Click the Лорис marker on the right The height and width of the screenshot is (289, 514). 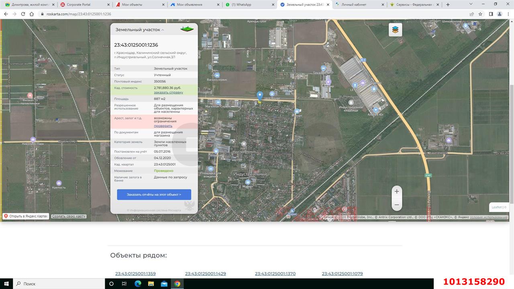coord(449,140)
